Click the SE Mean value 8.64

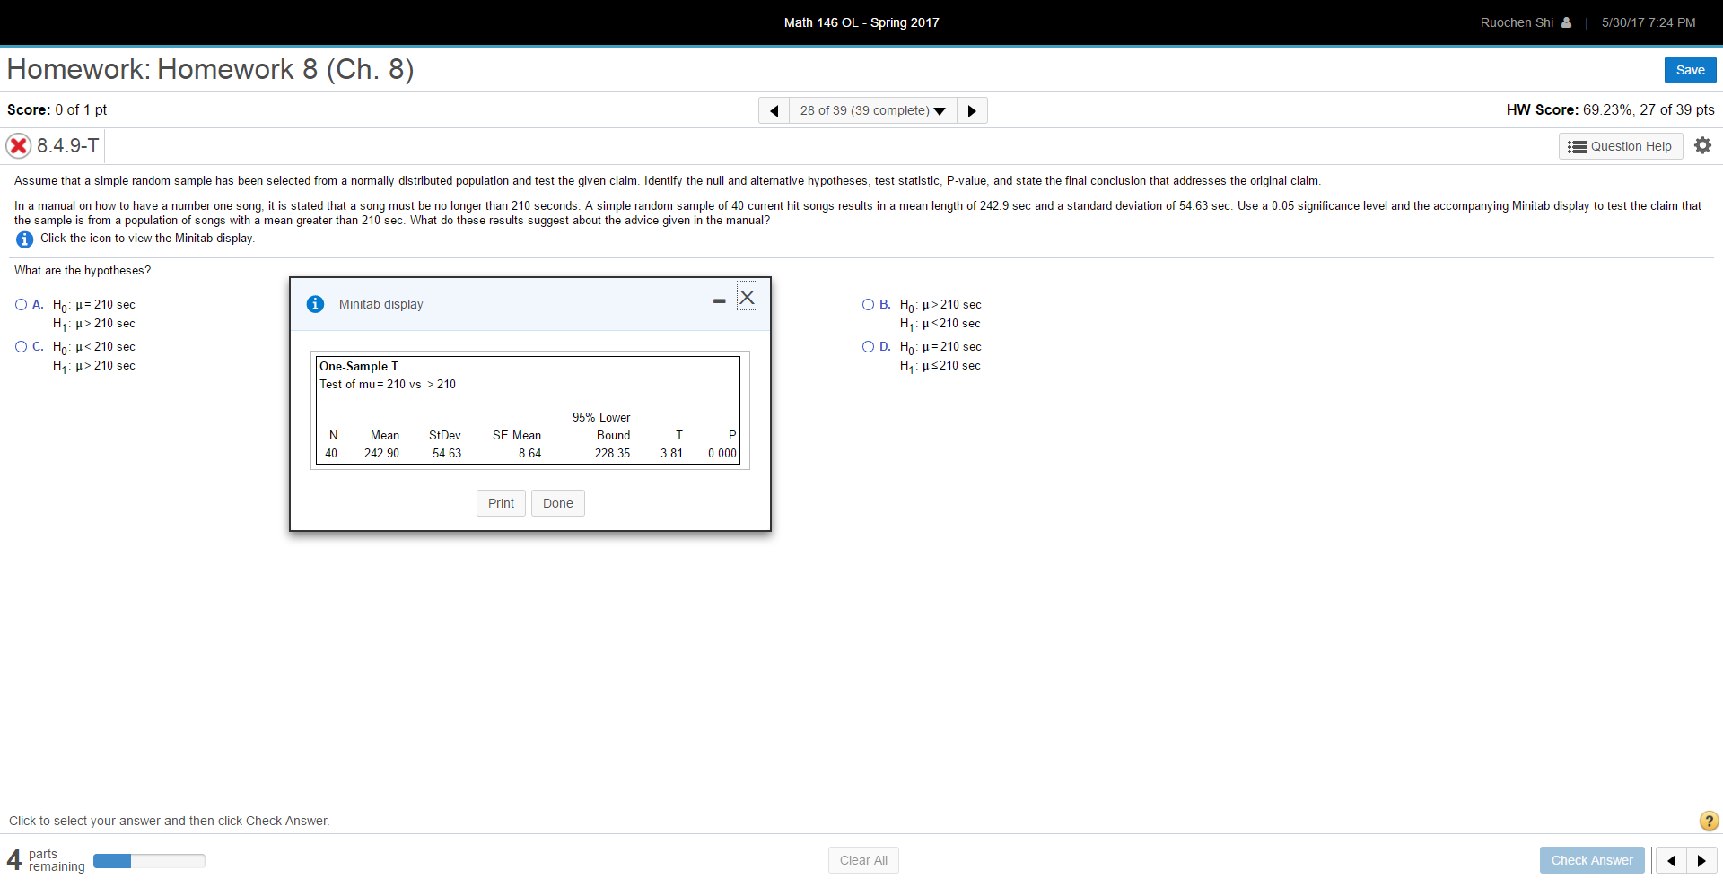click(x=529, y=454)
